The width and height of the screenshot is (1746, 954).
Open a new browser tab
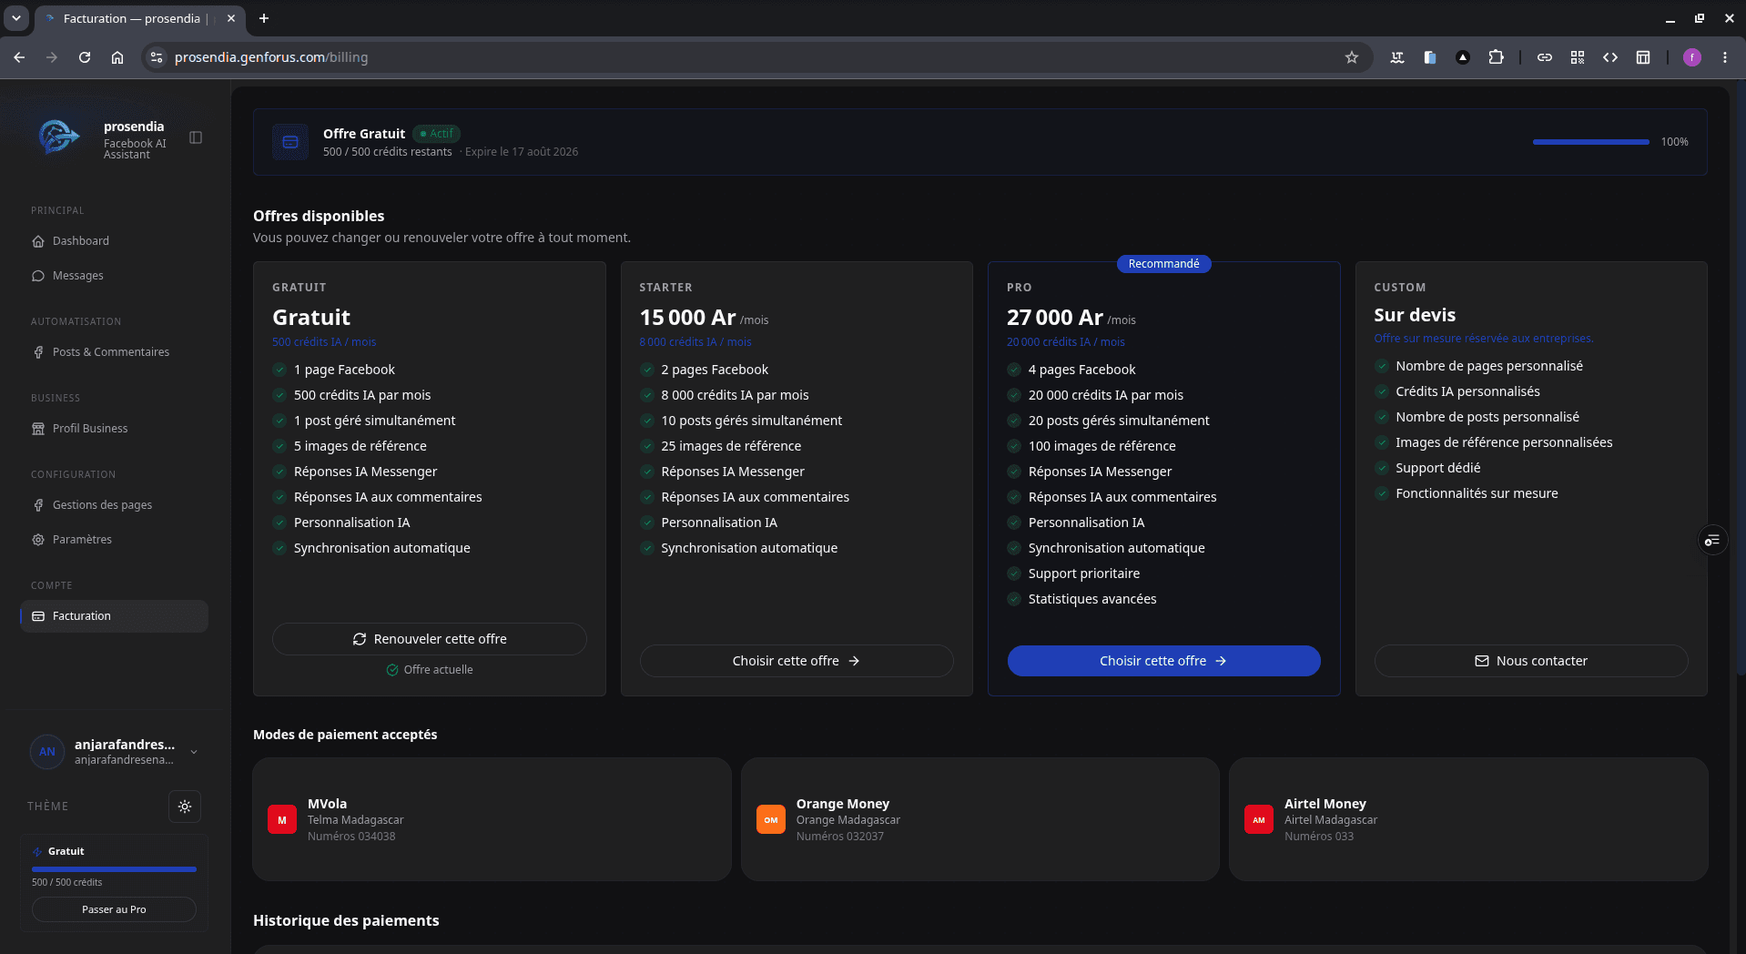point(264,18)
